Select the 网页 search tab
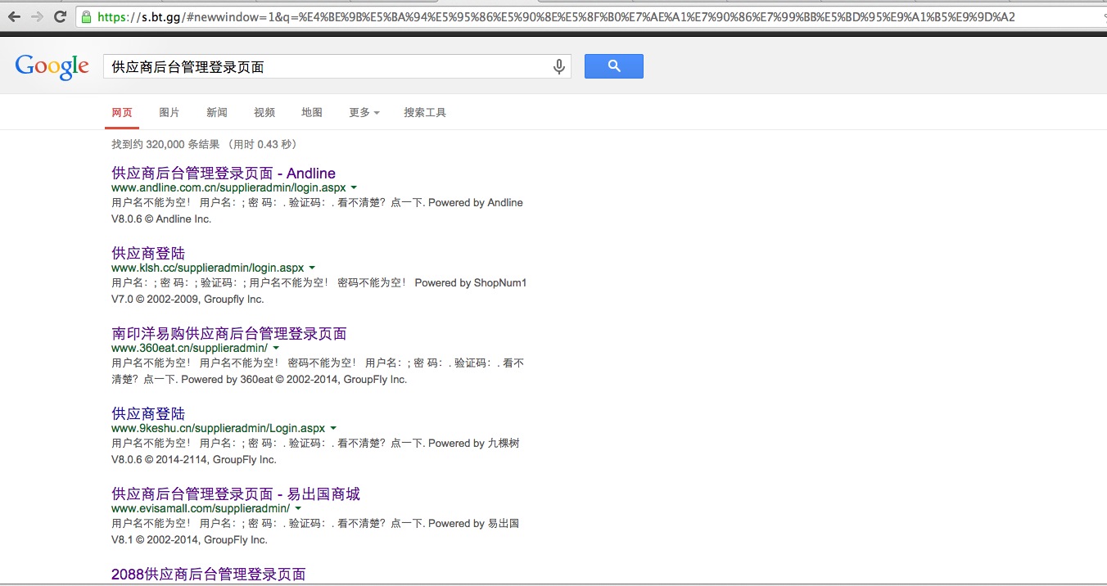This screenshot has height=586, width=1107. tap(122, 113)
